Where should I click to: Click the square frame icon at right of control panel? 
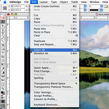(x=106, y=6)
